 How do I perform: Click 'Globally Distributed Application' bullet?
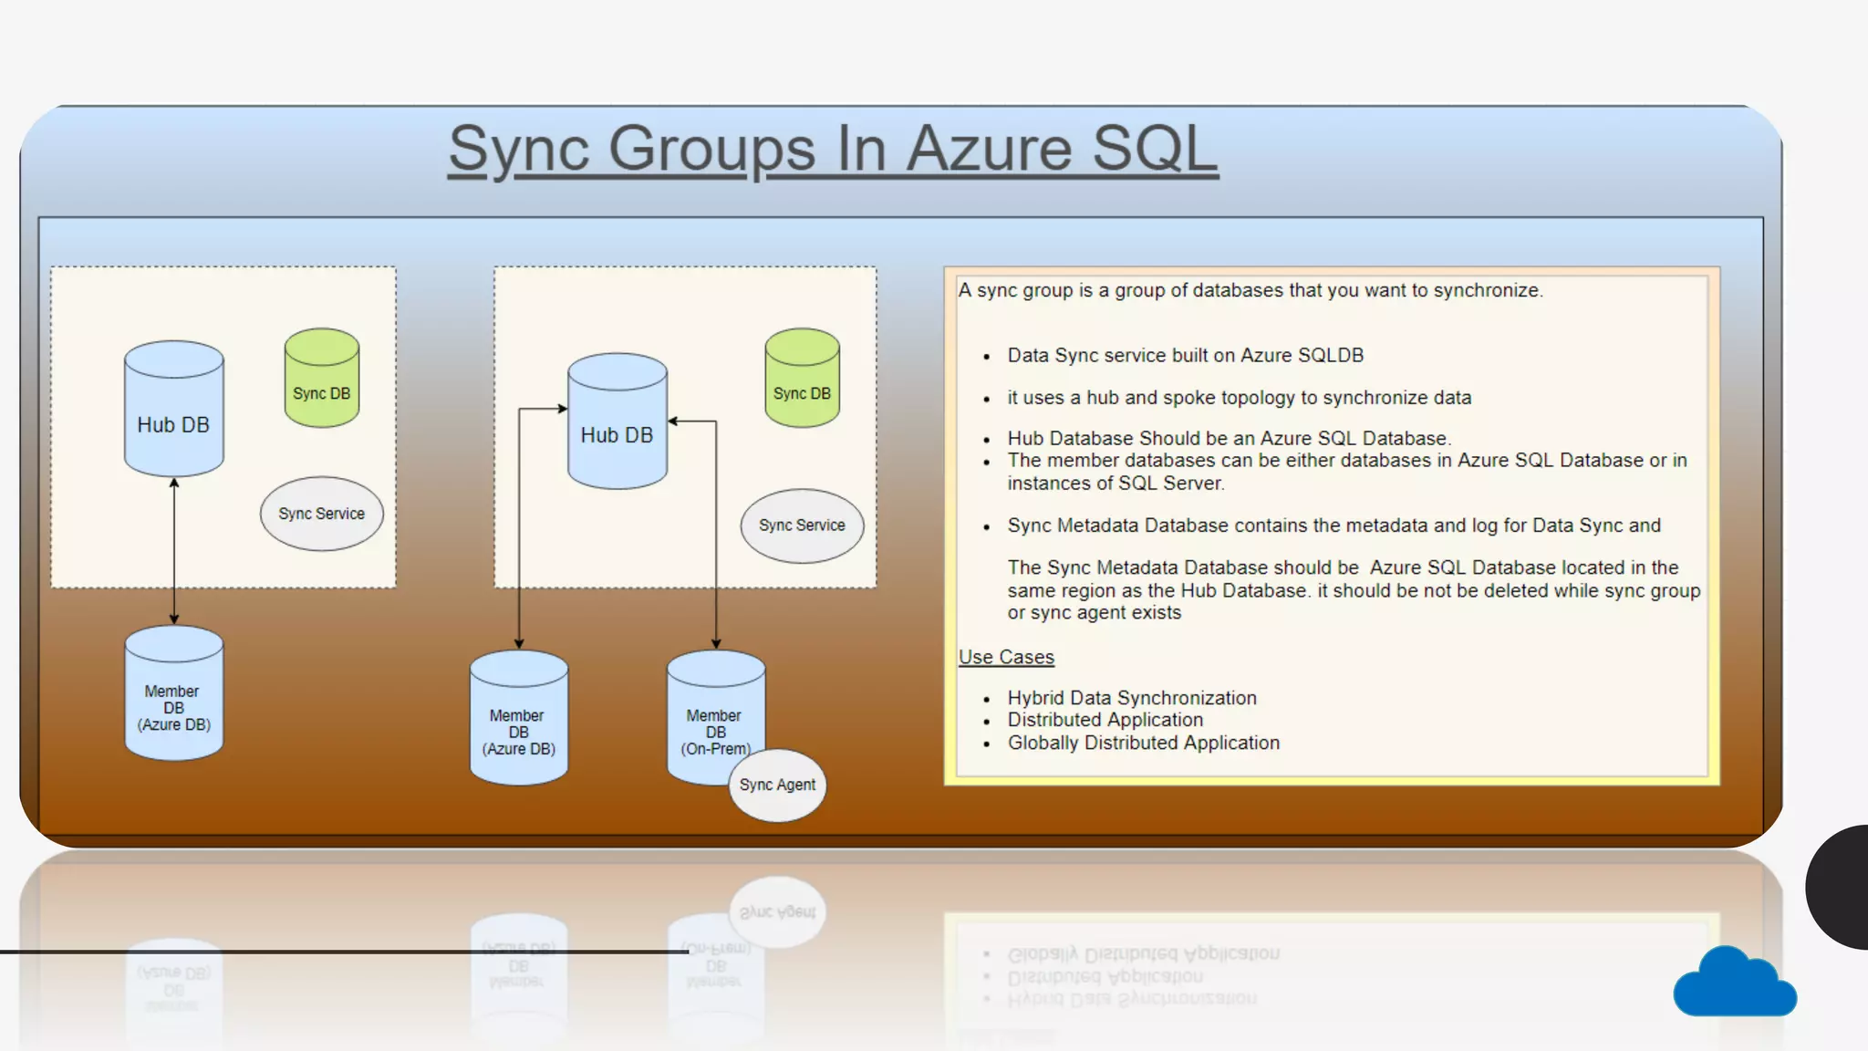coord(1144,743)
